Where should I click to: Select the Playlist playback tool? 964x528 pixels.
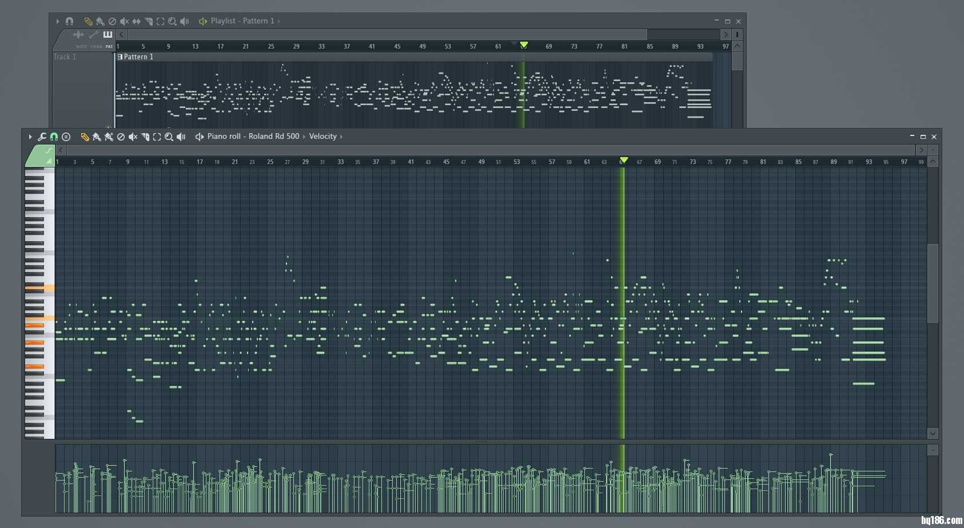(184, 21)
